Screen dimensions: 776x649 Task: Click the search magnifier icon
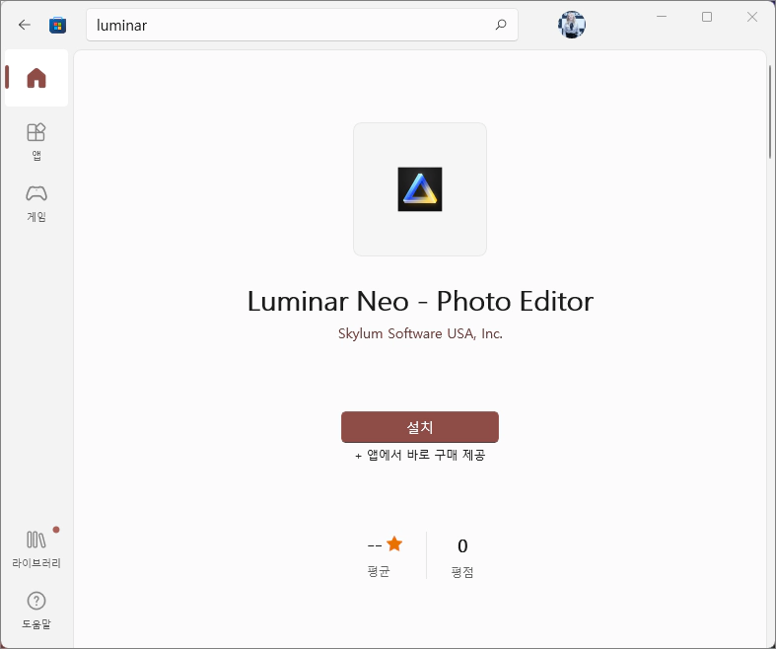pos(501,25)
